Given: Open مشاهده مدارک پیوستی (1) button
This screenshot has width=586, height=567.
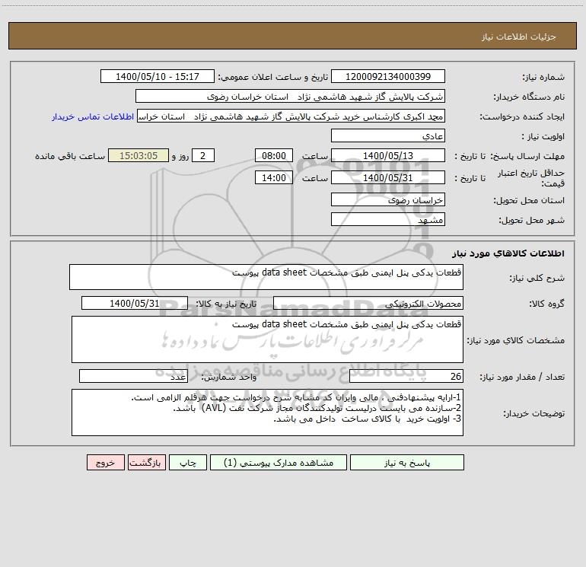Looking at the screenshot, I should tap(279, 463).
